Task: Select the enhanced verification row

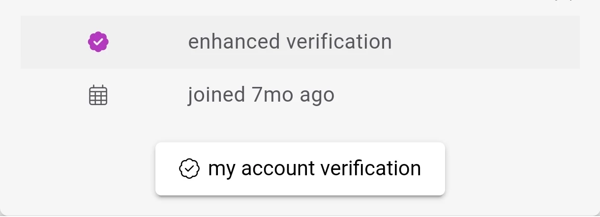Action: pos(300,42)
